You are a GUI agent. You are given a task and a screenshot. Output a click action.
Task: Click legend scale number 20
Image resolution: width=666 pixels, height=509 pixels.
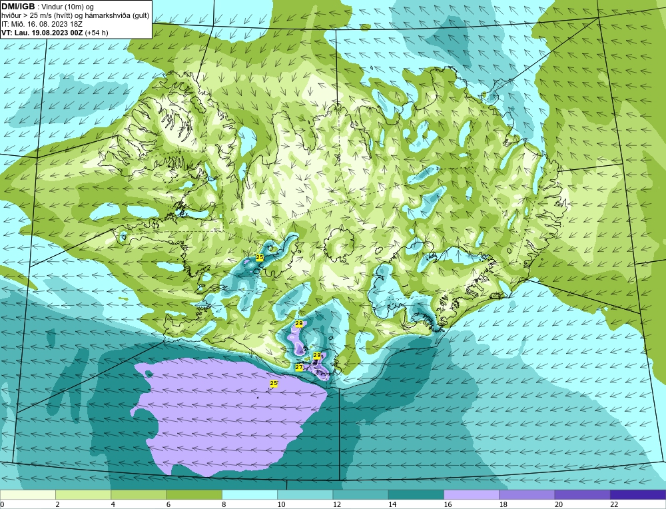coord(559,505)
